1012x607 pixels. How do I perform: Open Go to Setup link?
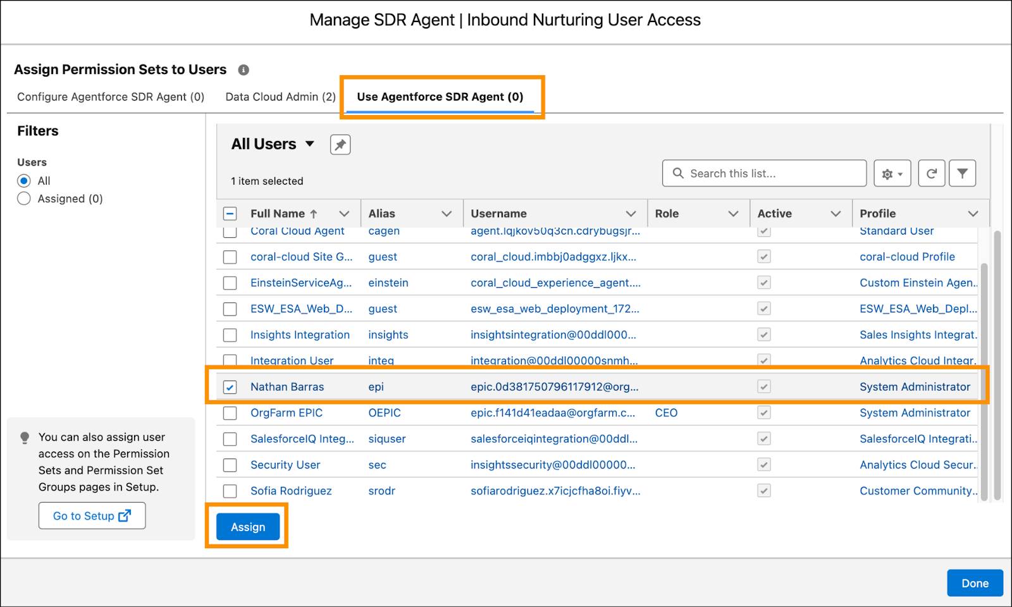[x=92, y=515]
